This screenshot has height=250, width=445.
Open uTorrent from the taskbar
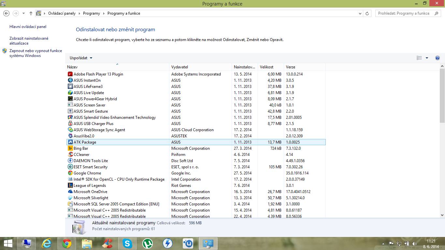pos(148,243)
